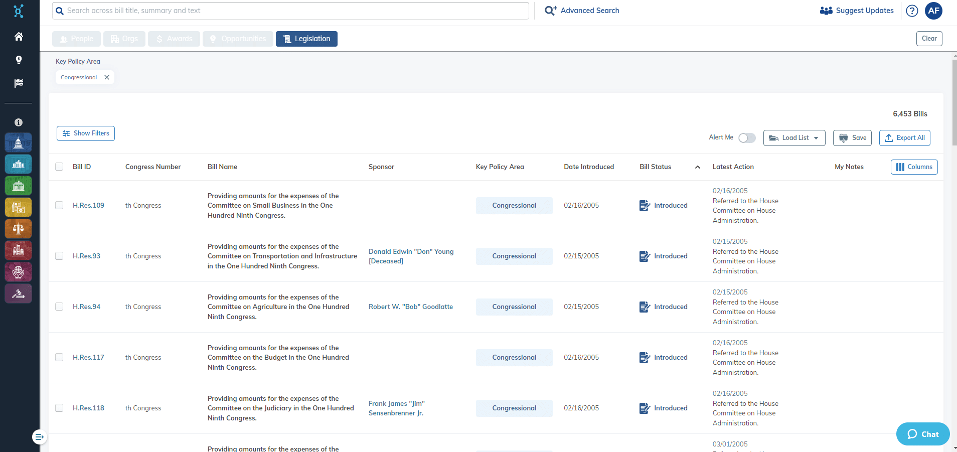The width and height of the screenshot is (957, 452).
Task: Go to the Home icon in sidebar
Action: pyautogui.click(x=19, y=37)
